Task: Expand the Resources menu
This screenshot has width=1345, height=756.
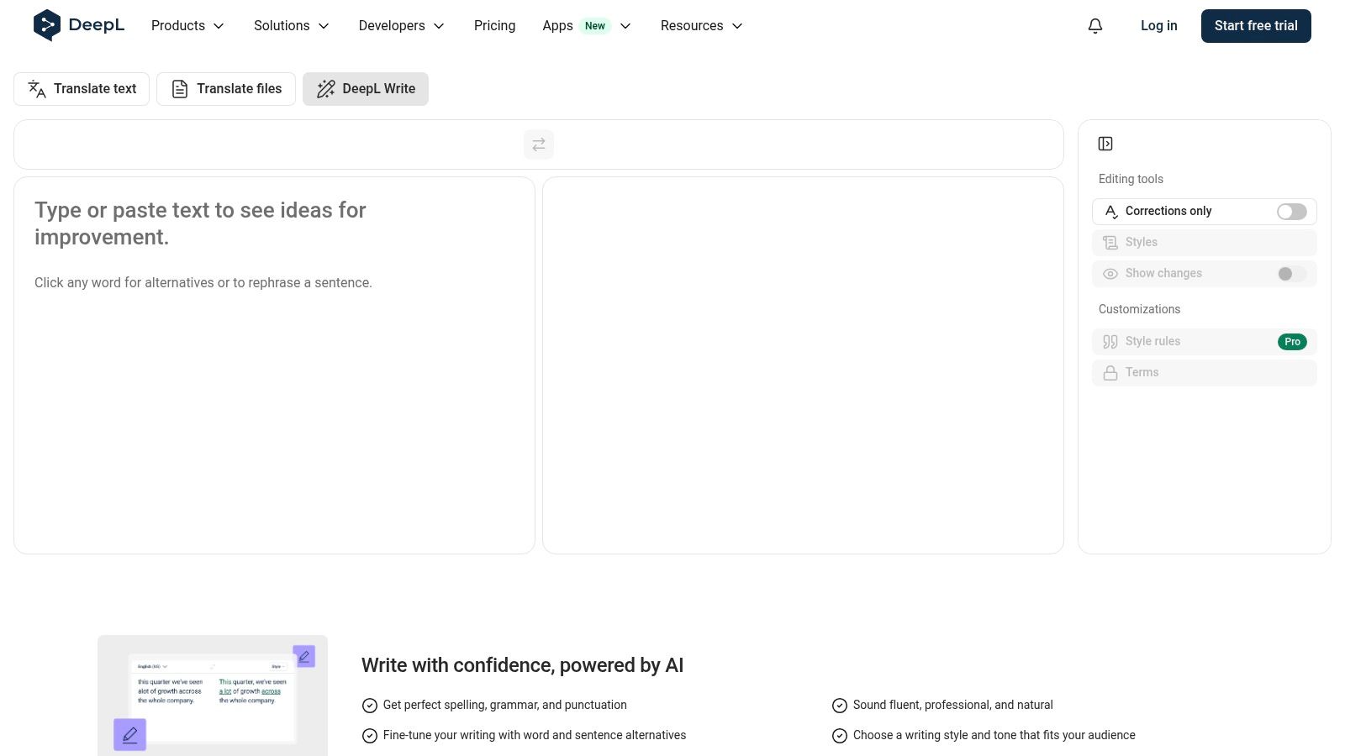Action: click(x=701, y=26)
